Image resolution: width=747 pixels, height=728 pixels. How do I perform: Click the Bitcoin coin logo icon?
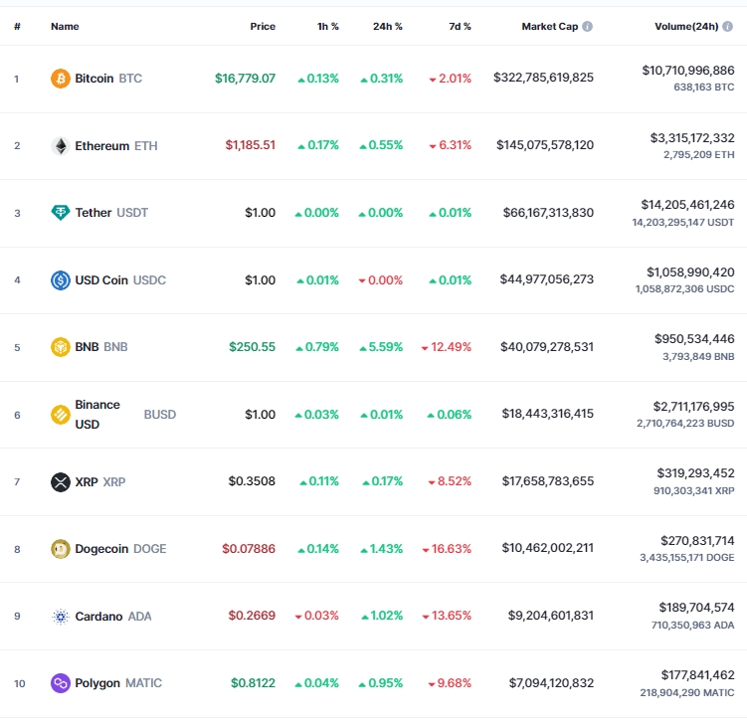tap(61, 79)
